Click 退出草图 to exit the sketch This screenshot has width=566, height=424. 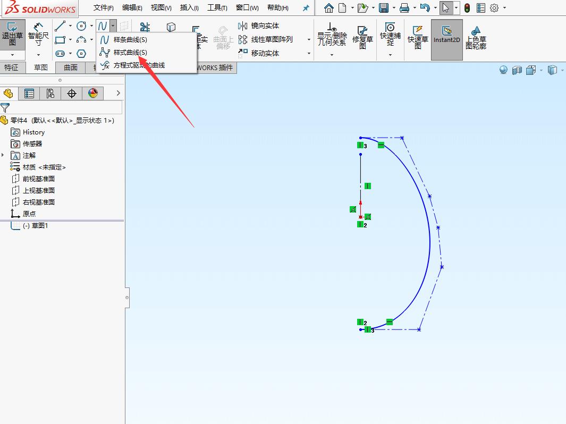pos(13,35)
